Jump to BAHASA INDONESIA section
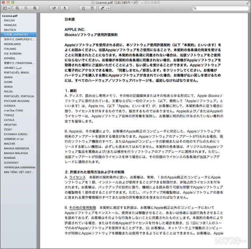The width and height of the screenshot is (251, 249). [x=16, y=148]
